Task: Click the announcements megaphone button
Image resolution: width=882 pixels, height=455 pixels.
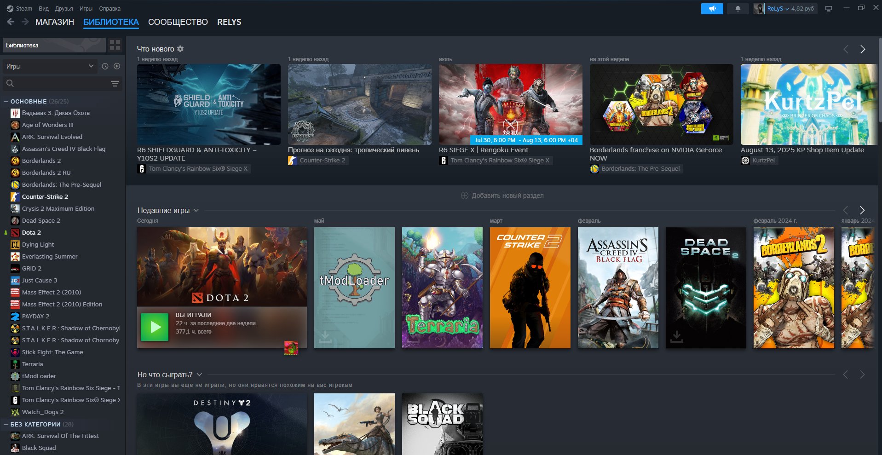Action: (x=712, y=9)
